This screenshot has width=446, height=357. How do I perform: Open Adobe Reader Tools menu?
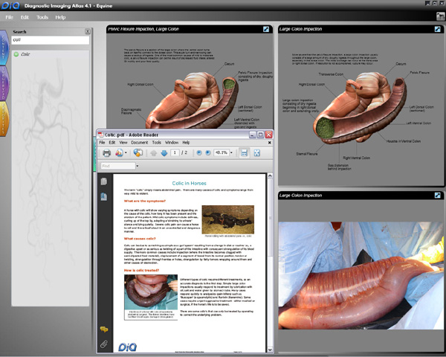point(156,142)
